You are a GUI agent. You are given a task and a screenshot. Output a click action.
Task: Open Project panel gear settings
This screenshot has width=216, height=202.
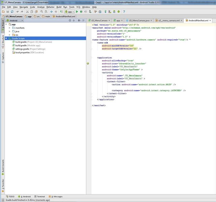point(79,20)
